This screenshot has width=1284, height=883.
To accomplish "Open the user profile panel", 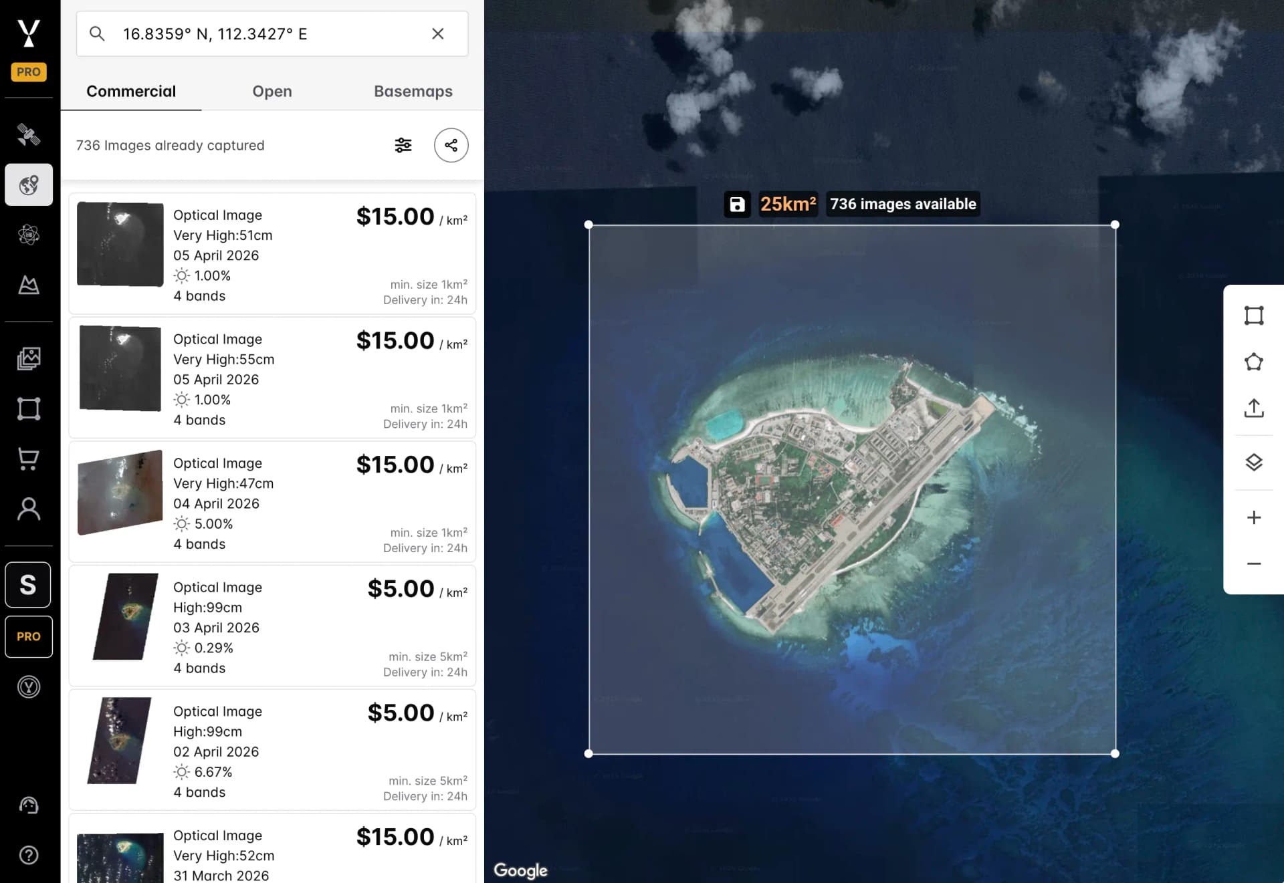I will click(29, 510).
